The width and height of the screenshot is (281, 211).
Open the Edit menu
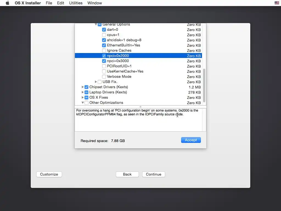point(61,3)
